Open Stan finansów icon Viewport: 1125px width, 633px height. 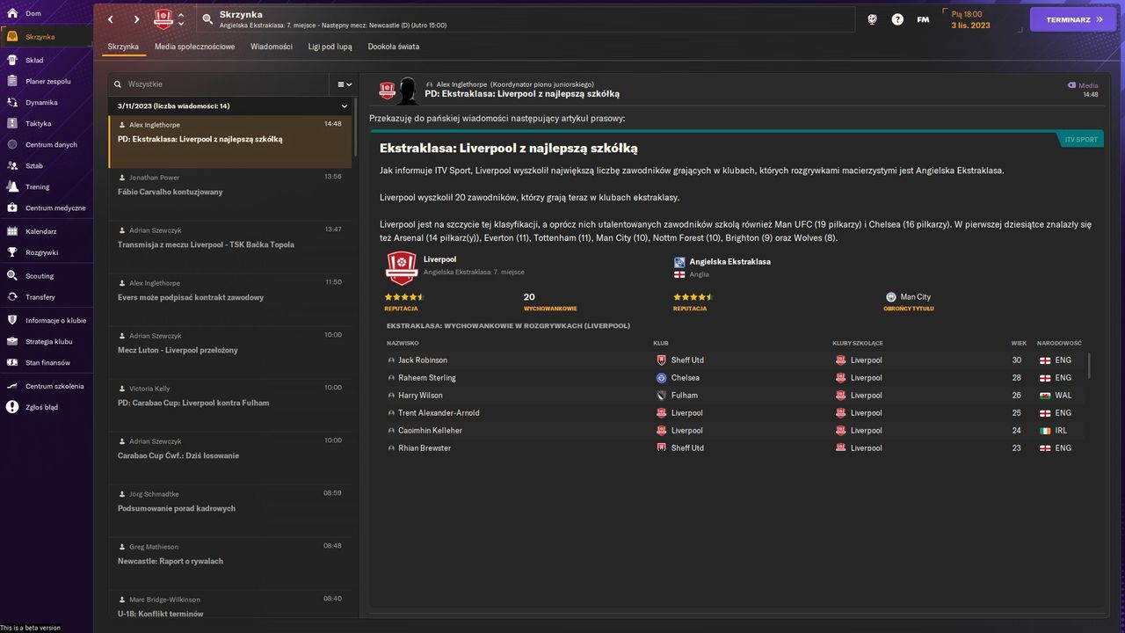click(12, 362)
